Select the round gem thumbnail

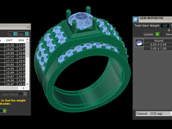click(139, 43)
